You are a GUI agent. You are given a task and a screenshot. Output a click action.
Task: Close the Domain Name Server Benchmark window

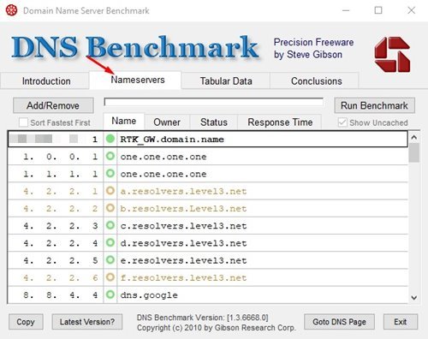[x=411, y=10]
